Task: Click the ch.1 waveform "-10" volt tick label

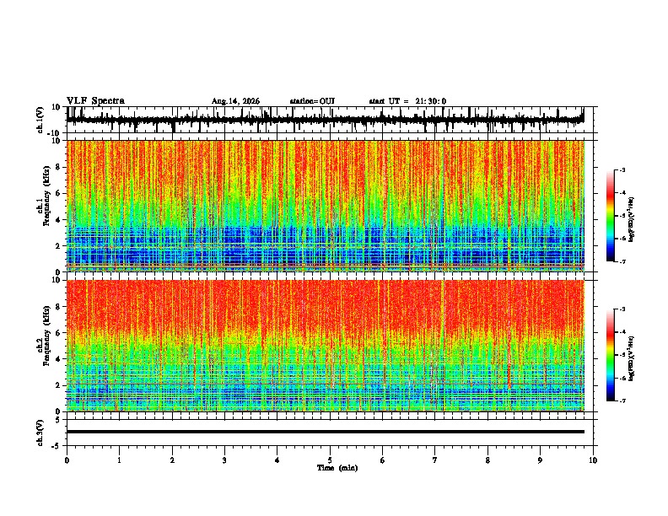Action: 55,133
